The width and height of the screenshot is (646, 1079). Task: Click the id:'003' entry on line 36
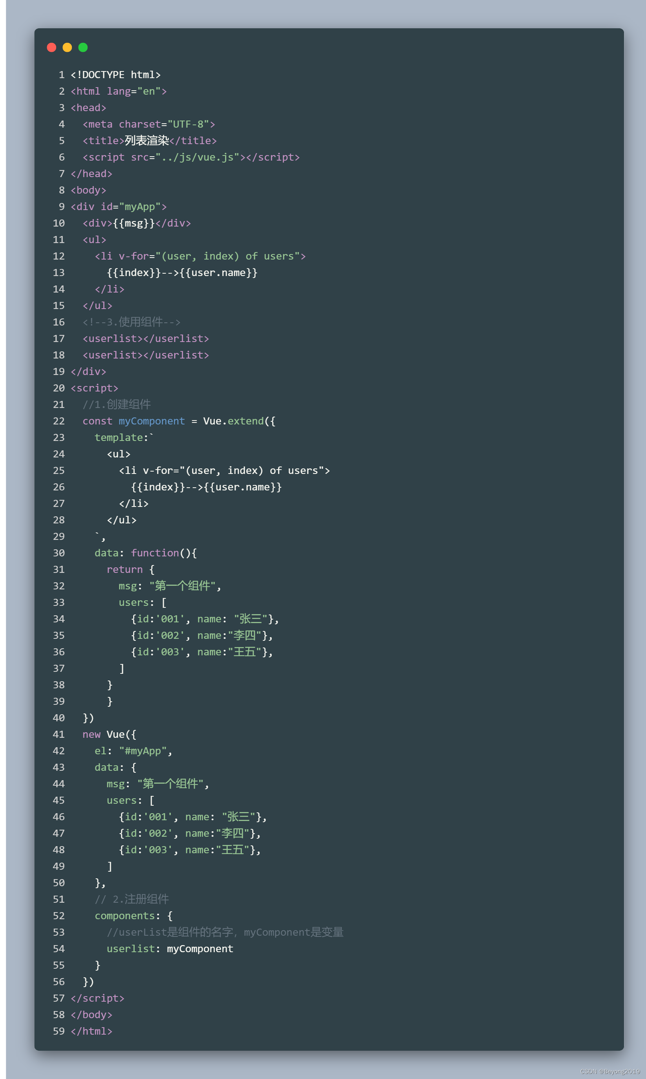pos(202,652)
